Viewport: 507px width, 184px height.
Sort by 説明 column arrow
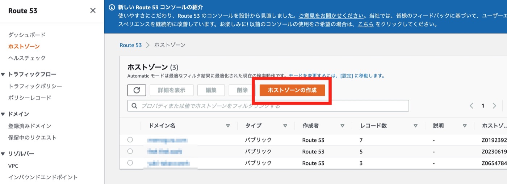(x=465, y=126)
